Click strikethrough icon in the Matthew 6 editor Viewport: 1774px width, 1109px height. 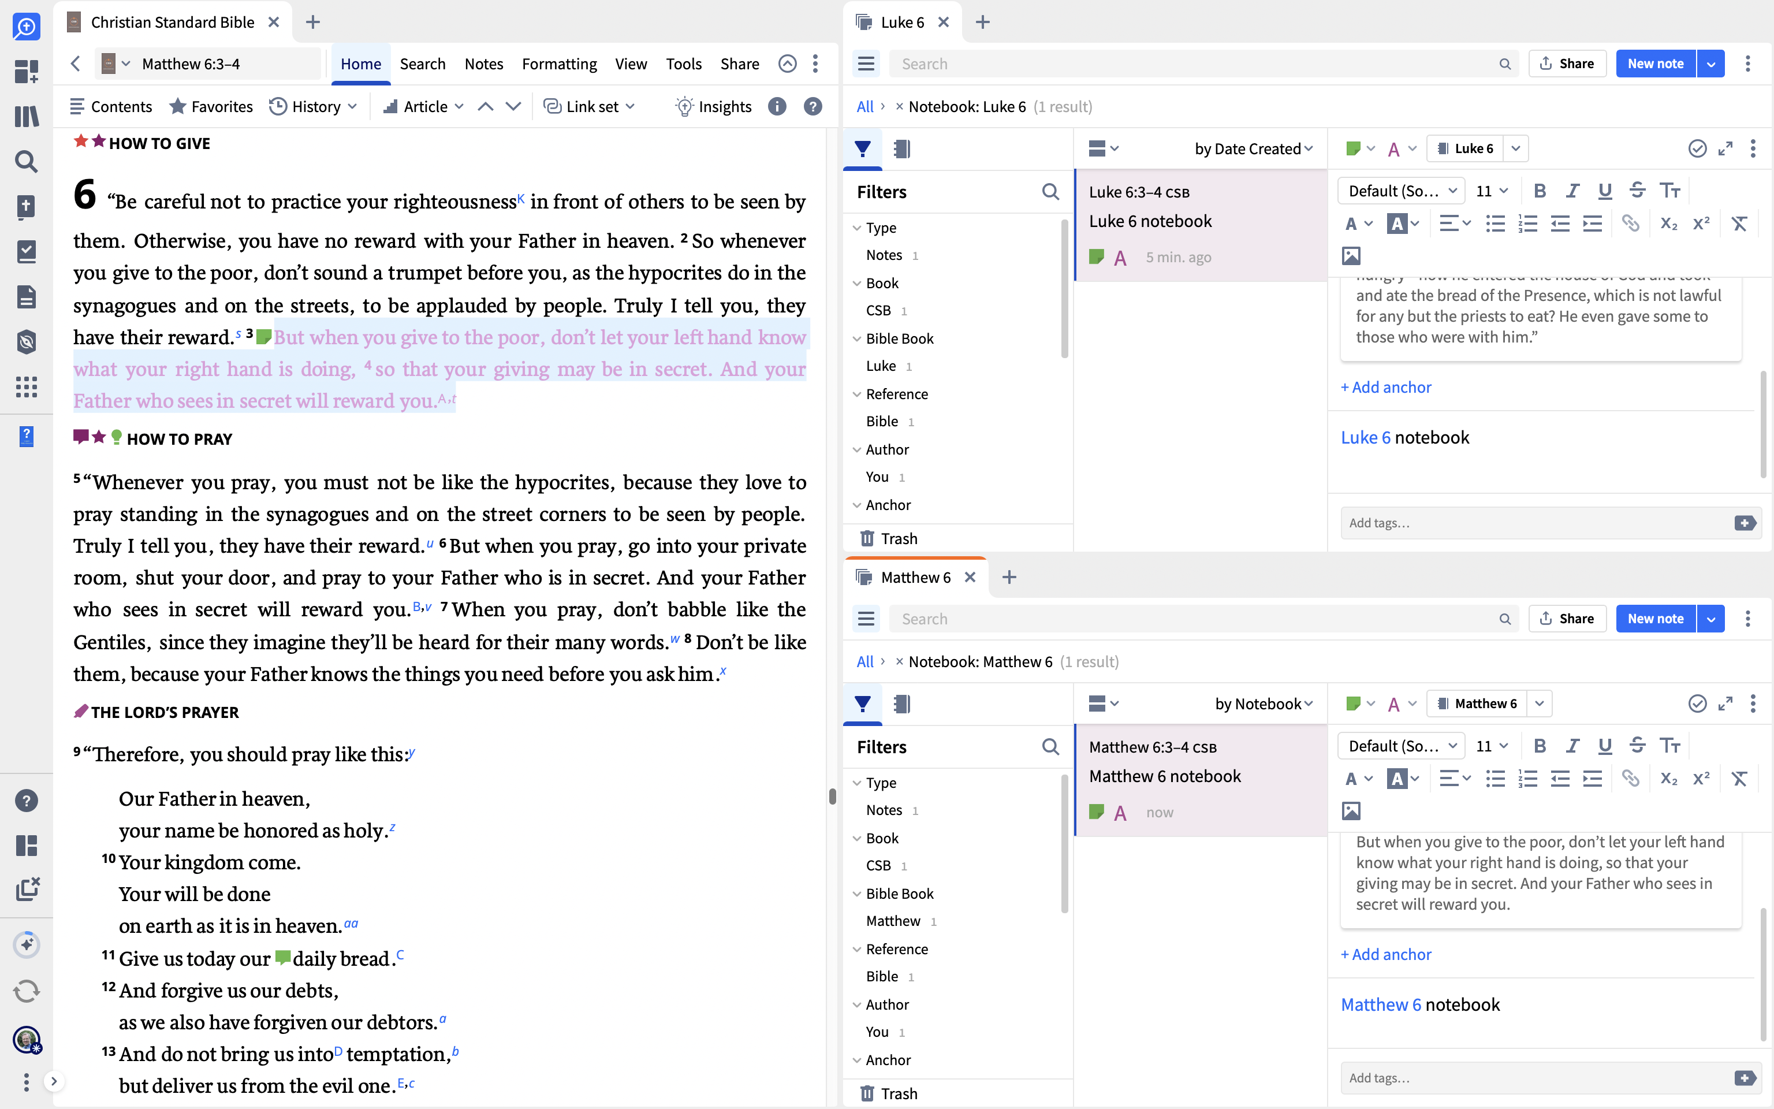pos(1637,746)
